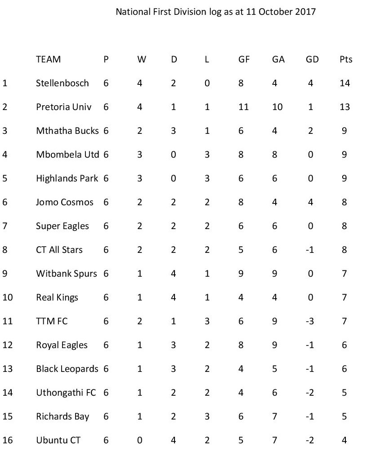Click the Super Eagles team name

pyautogui.click(x=63, y=226)
